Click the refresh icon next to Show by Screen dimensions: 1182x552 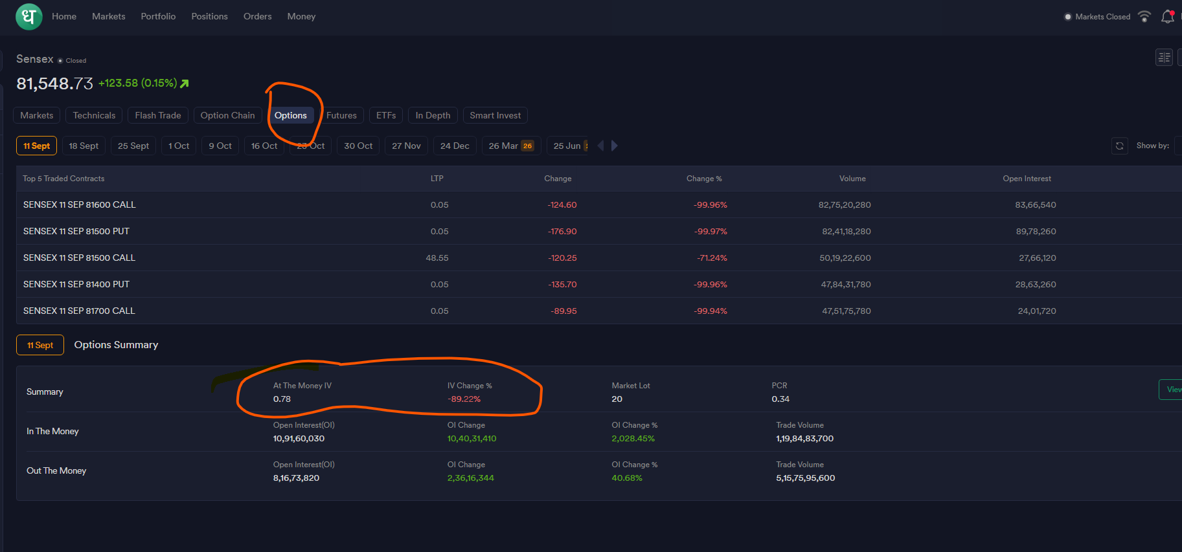(1119, 146)
